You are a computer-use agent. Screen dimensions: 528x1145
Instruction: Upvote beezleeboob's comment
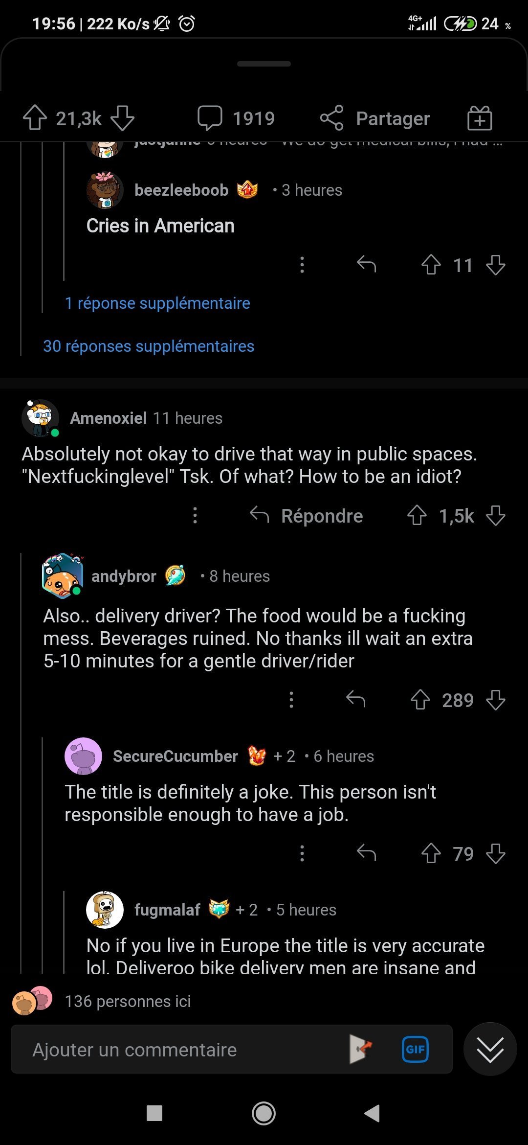pos(431,265)
